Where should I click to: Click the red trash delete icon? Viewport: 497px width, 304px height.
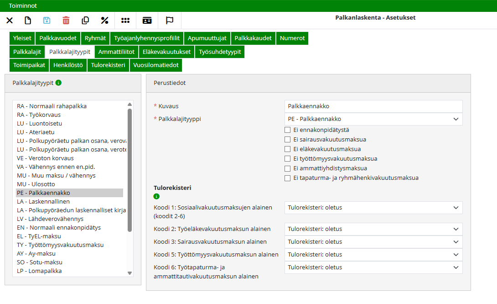pos(66,20)
